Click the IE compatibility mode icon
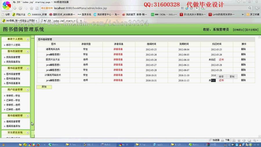Image resolution: width=261 pixels, height=147 pixels. pyautogui.click(x=187, y=8)
